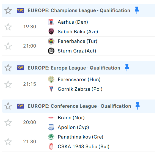This screenshot has width=157, height=152.
Task: Unpin the Europa League Qualification league
Action: pyautogui.click(x=127, y=68)
